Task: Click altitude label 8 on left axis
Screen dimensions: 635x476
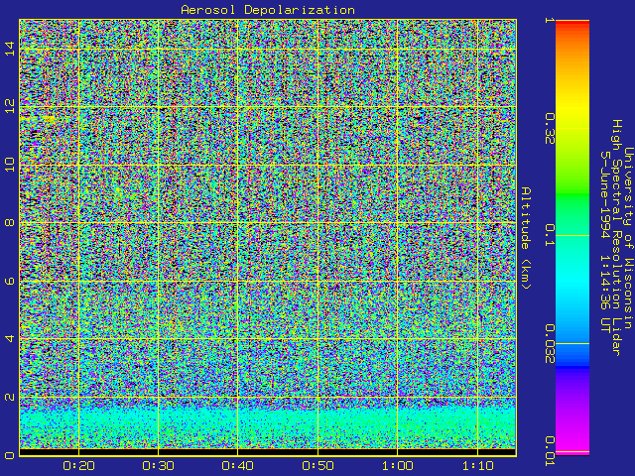Action: pyautogui.click(x=10, y=222)
